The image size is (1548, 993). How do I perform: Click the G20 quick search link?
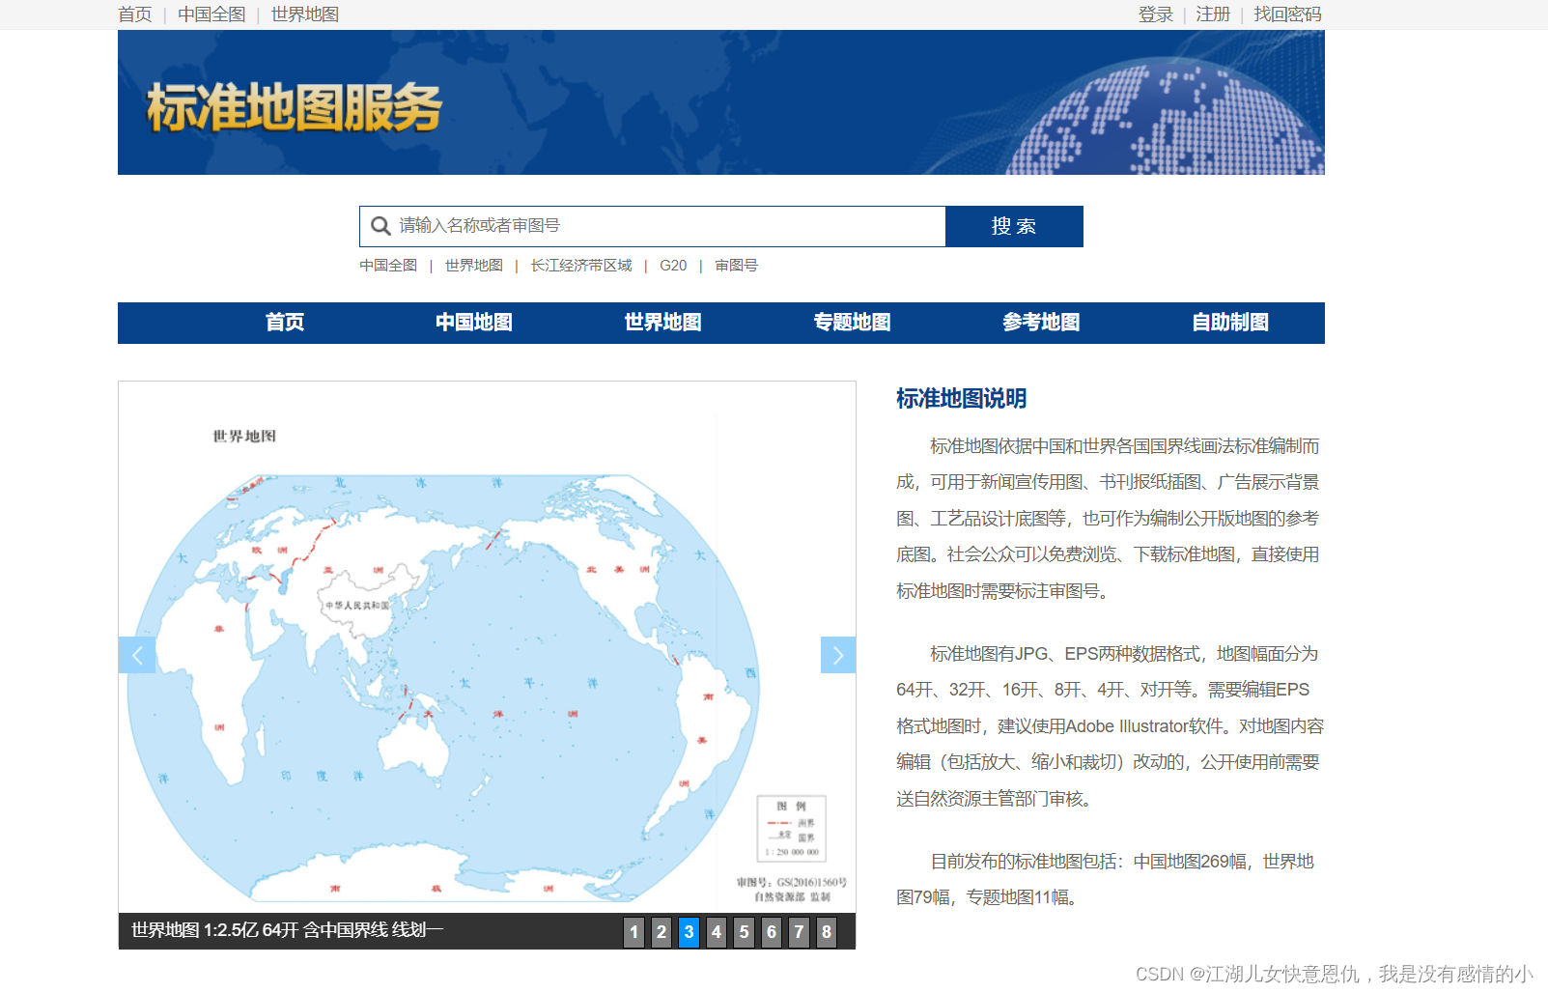tap(673, 265)
